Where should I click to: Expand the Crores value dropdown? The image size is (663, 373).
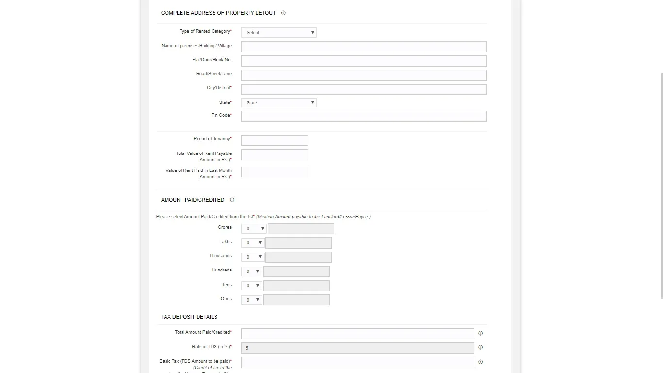pyautogui.click(x=253, y=228)
